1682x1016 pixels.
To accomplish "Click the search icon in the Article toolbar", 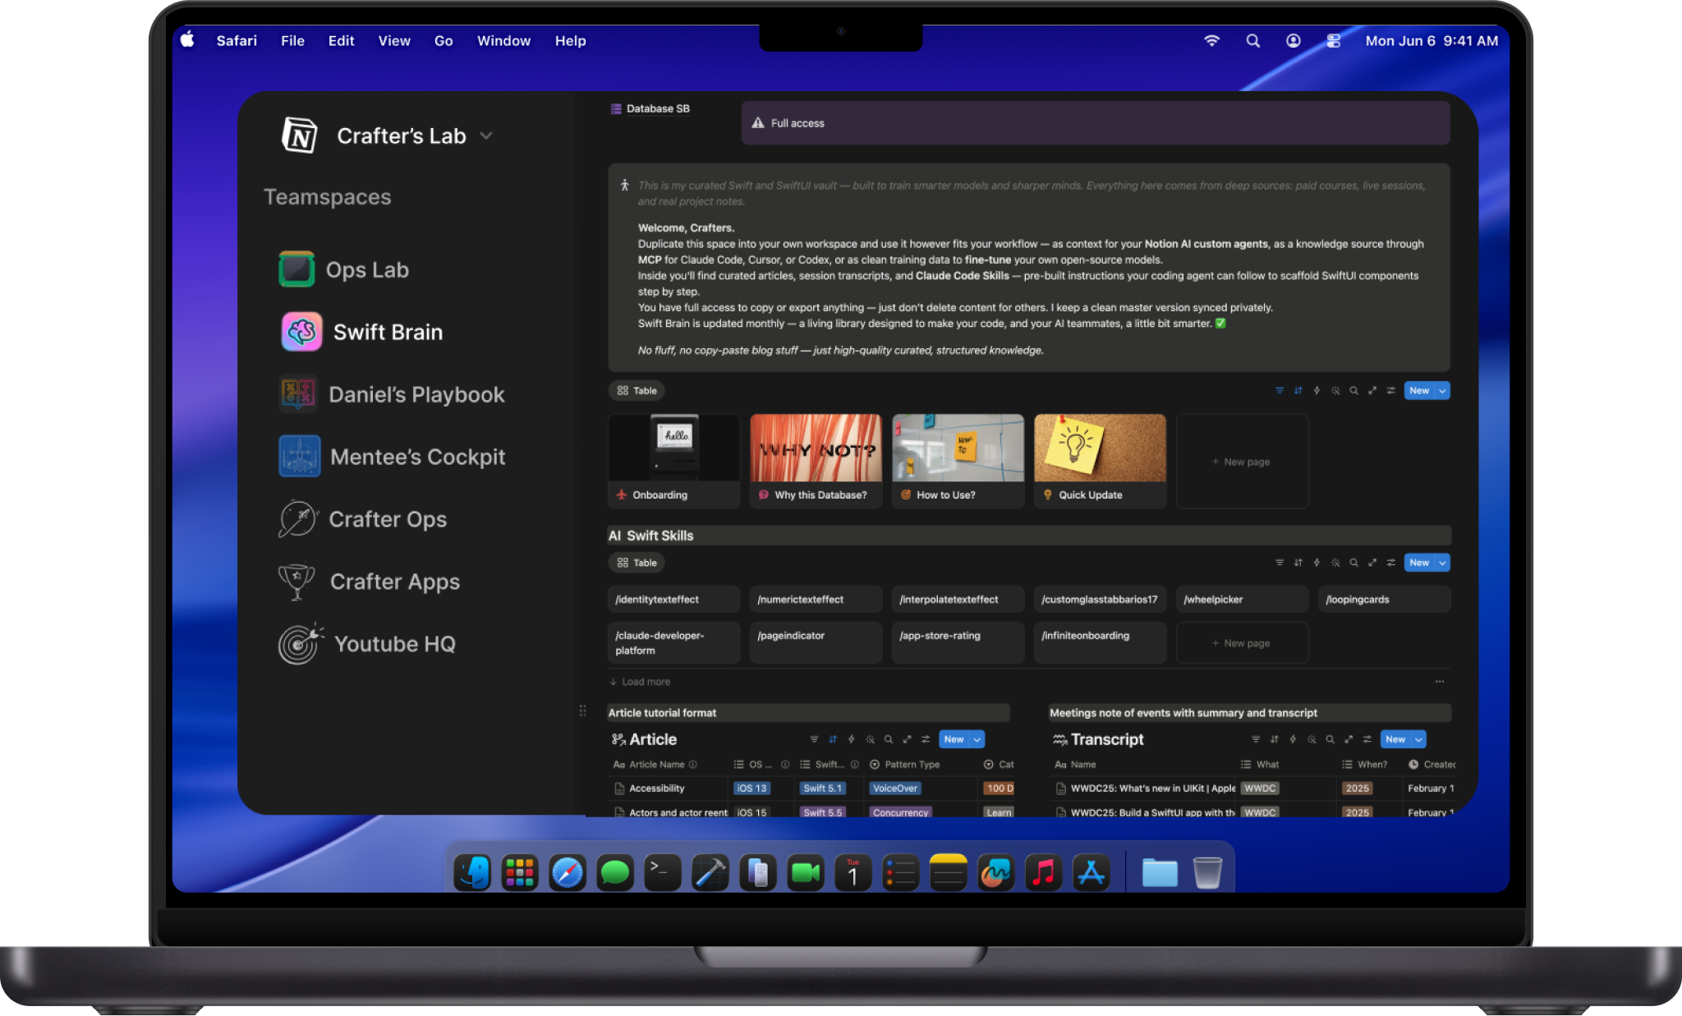I will 889,739.
